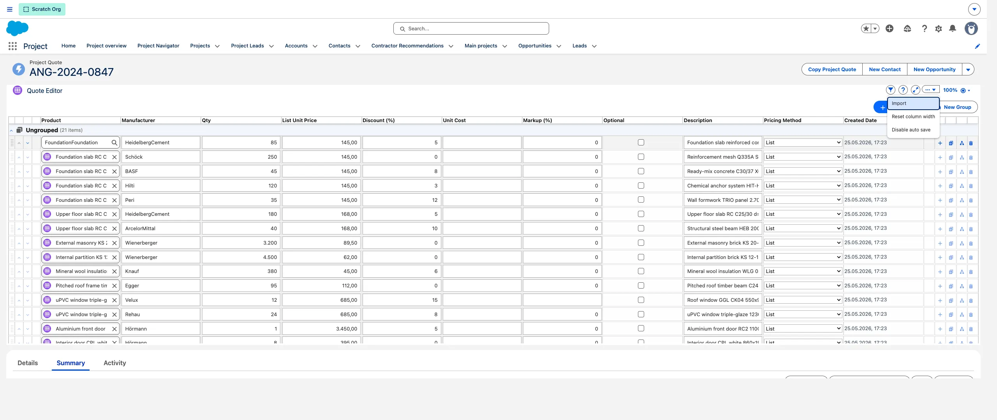997x420 pixels.
Task: Click the New Contact button
Action: [x=884, y=70]
